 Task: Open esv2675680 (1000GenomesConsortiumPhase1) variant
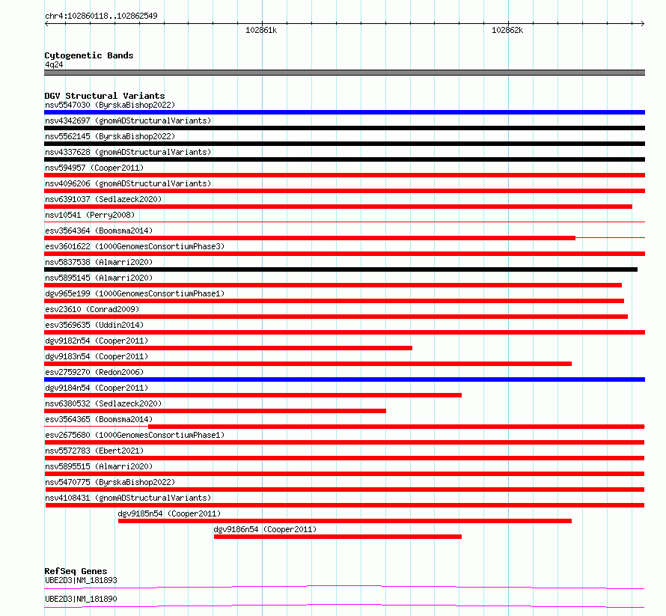coord(135,435)
